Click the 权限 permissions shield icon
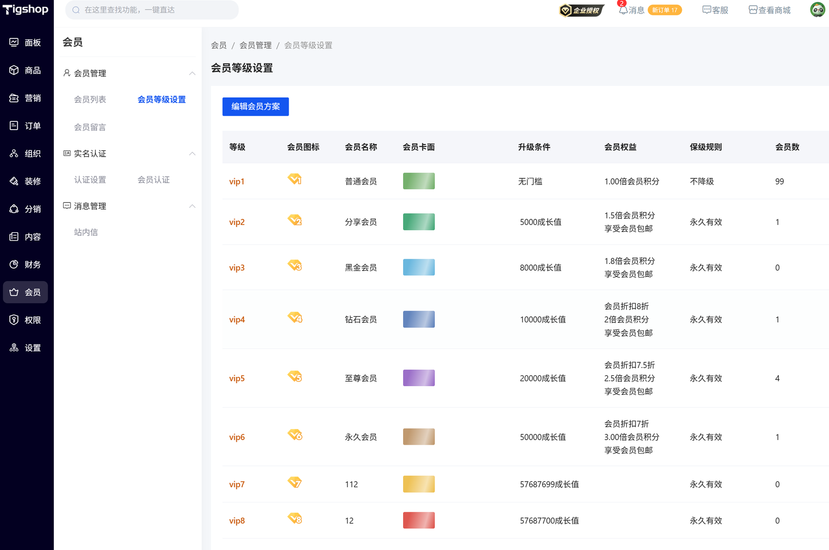829x550 pixels. click(x=14, y=320)
